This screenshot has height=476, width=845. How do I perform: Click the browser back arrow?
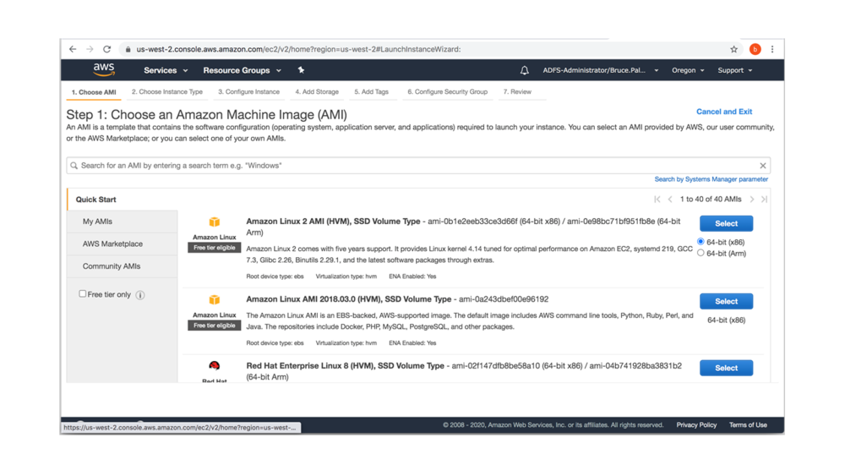coord(73,49)
